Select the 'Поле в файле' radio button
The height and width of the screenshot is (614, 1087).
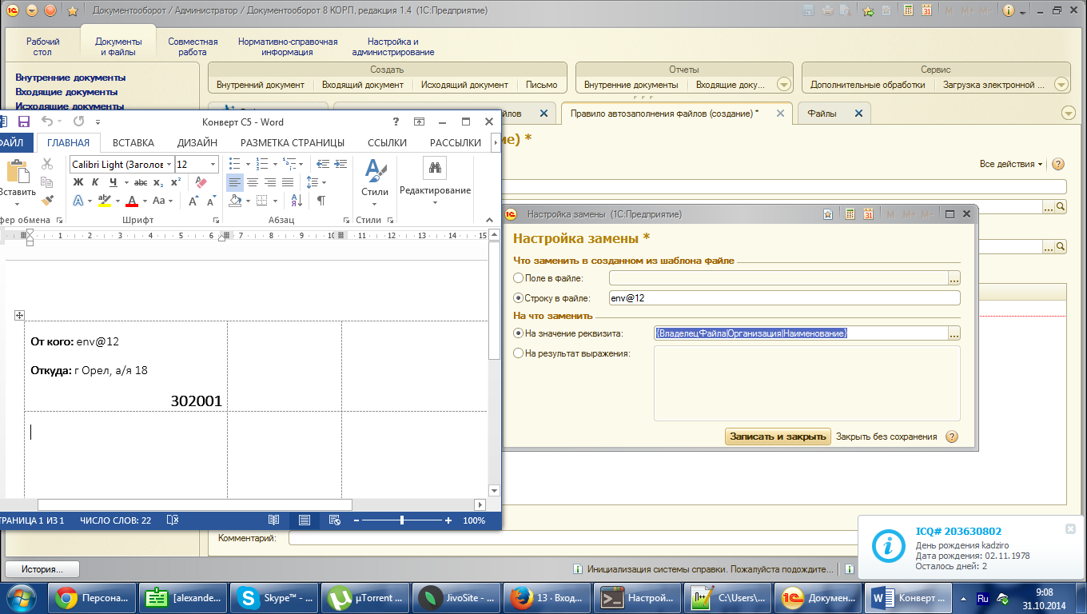pyautogui.click(x=519, y=278)
